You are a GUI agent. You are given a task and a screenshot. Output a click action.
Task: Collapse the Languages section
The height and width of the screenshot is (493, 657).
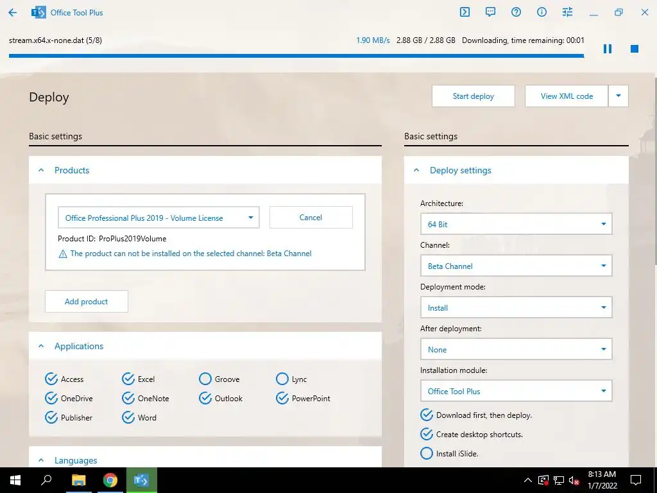(41, 460)
